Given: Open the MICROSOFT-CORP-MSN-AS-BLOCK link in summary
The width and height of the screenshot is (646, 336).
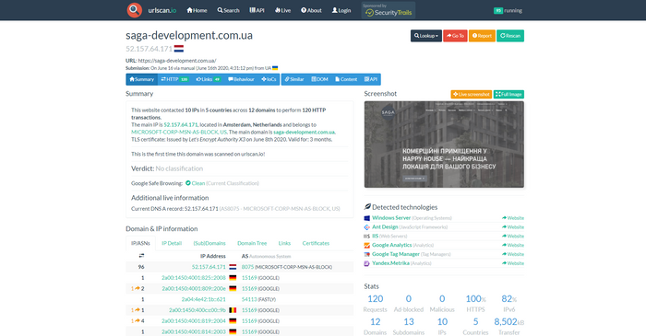Looking at the screenshot, I should pyautogui.click(x=179, y=133).
